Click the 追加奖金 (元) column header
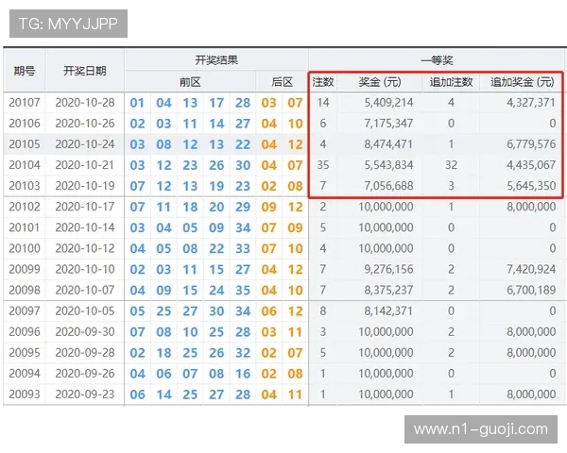The height and width of the screenshot is (453, 567). coord(524,82)
